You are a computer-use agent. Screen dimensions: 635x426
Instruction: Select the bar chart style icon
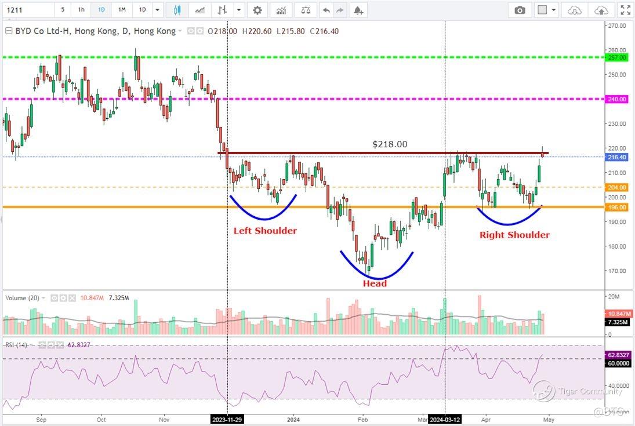tap(222, 10)
